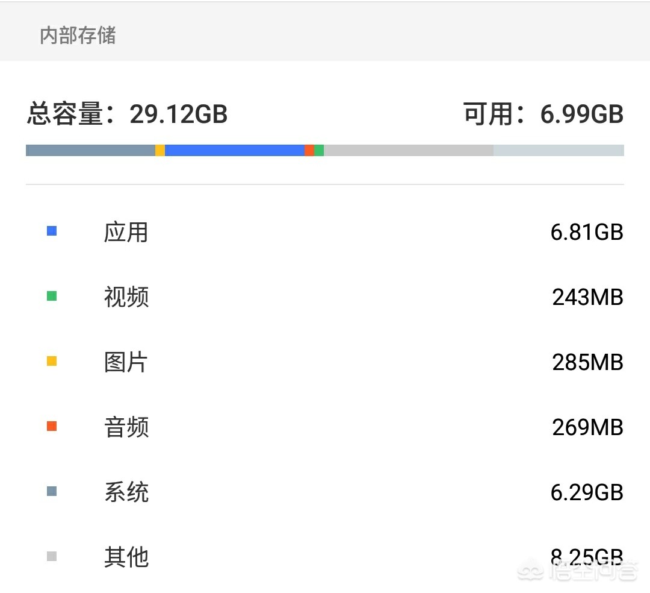
Task: Click the blue segment of storage bar
Action: (x=235, y=149)
